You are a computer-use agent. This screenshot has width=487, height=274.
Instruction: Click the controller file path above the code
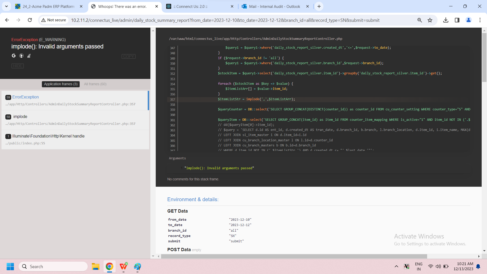pyautogui.click(x=256, y=39)
